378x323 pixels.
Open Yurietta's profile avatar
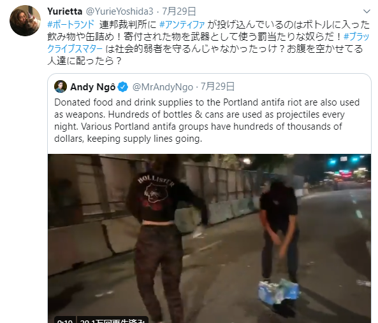[25, 21]
